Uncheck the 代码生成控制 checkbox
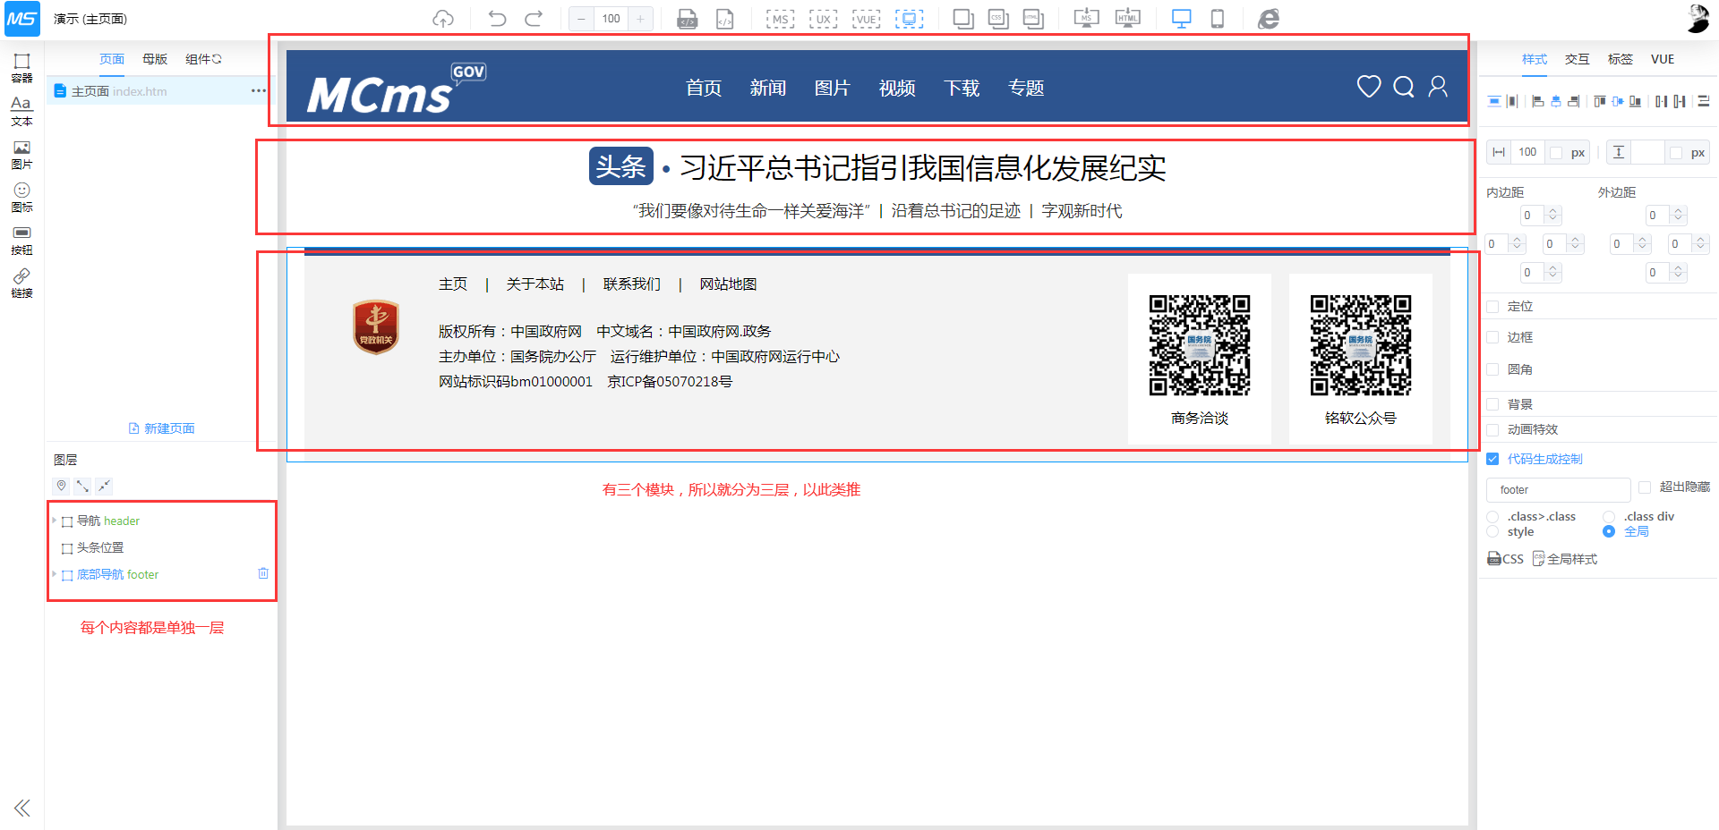 [1492, 459]
